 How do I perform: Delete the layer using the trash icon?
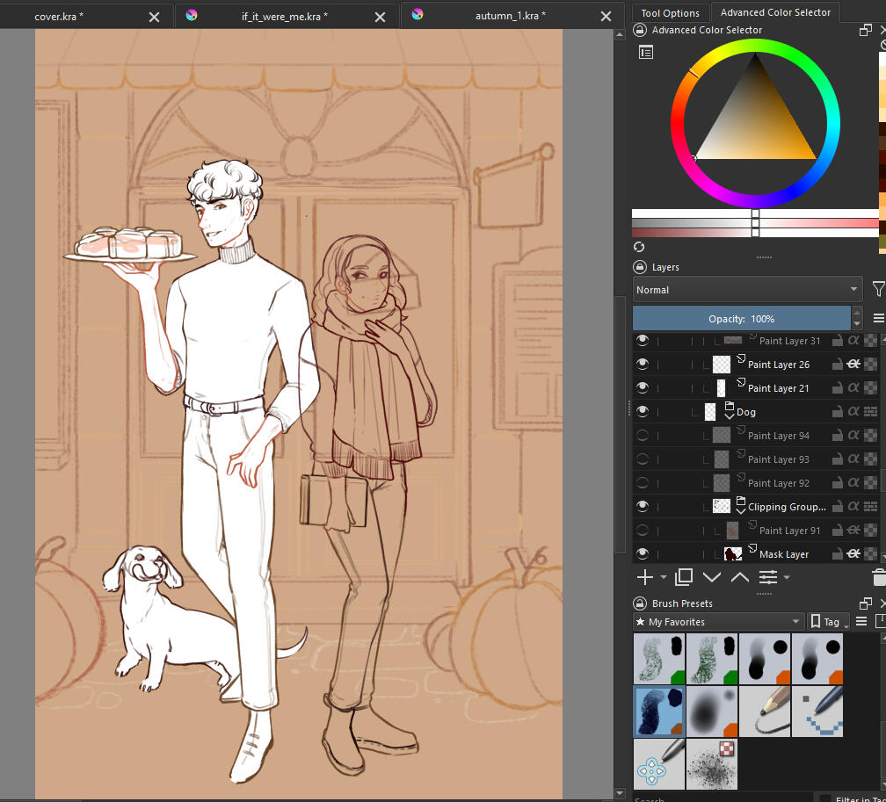(878, 577)
